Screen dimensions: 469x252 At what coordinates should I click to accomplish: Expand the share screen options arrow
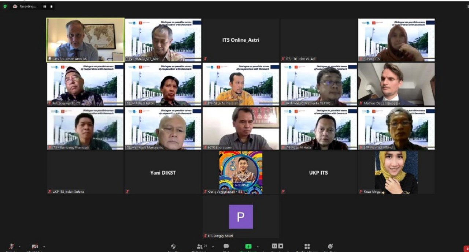click(258, 247)
